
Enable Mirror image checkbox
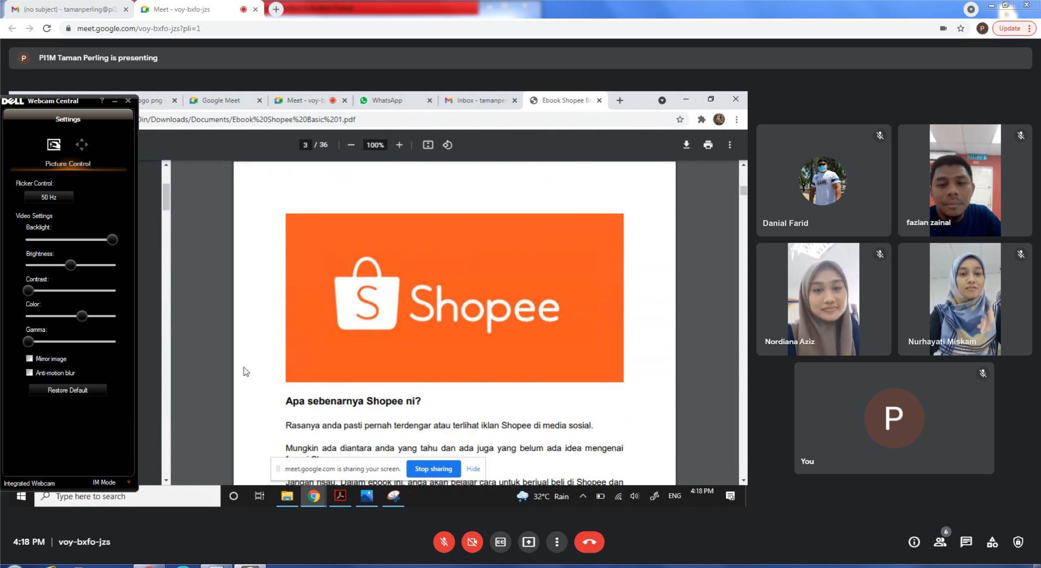(29, 358)
